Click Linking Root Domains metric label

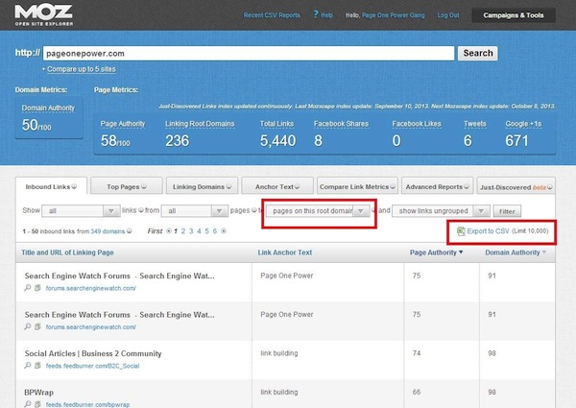(200, 124)
